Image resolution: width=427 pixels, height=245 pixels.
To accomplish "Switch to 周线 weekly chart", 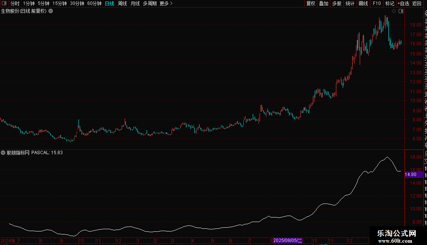I will [122, 3].
